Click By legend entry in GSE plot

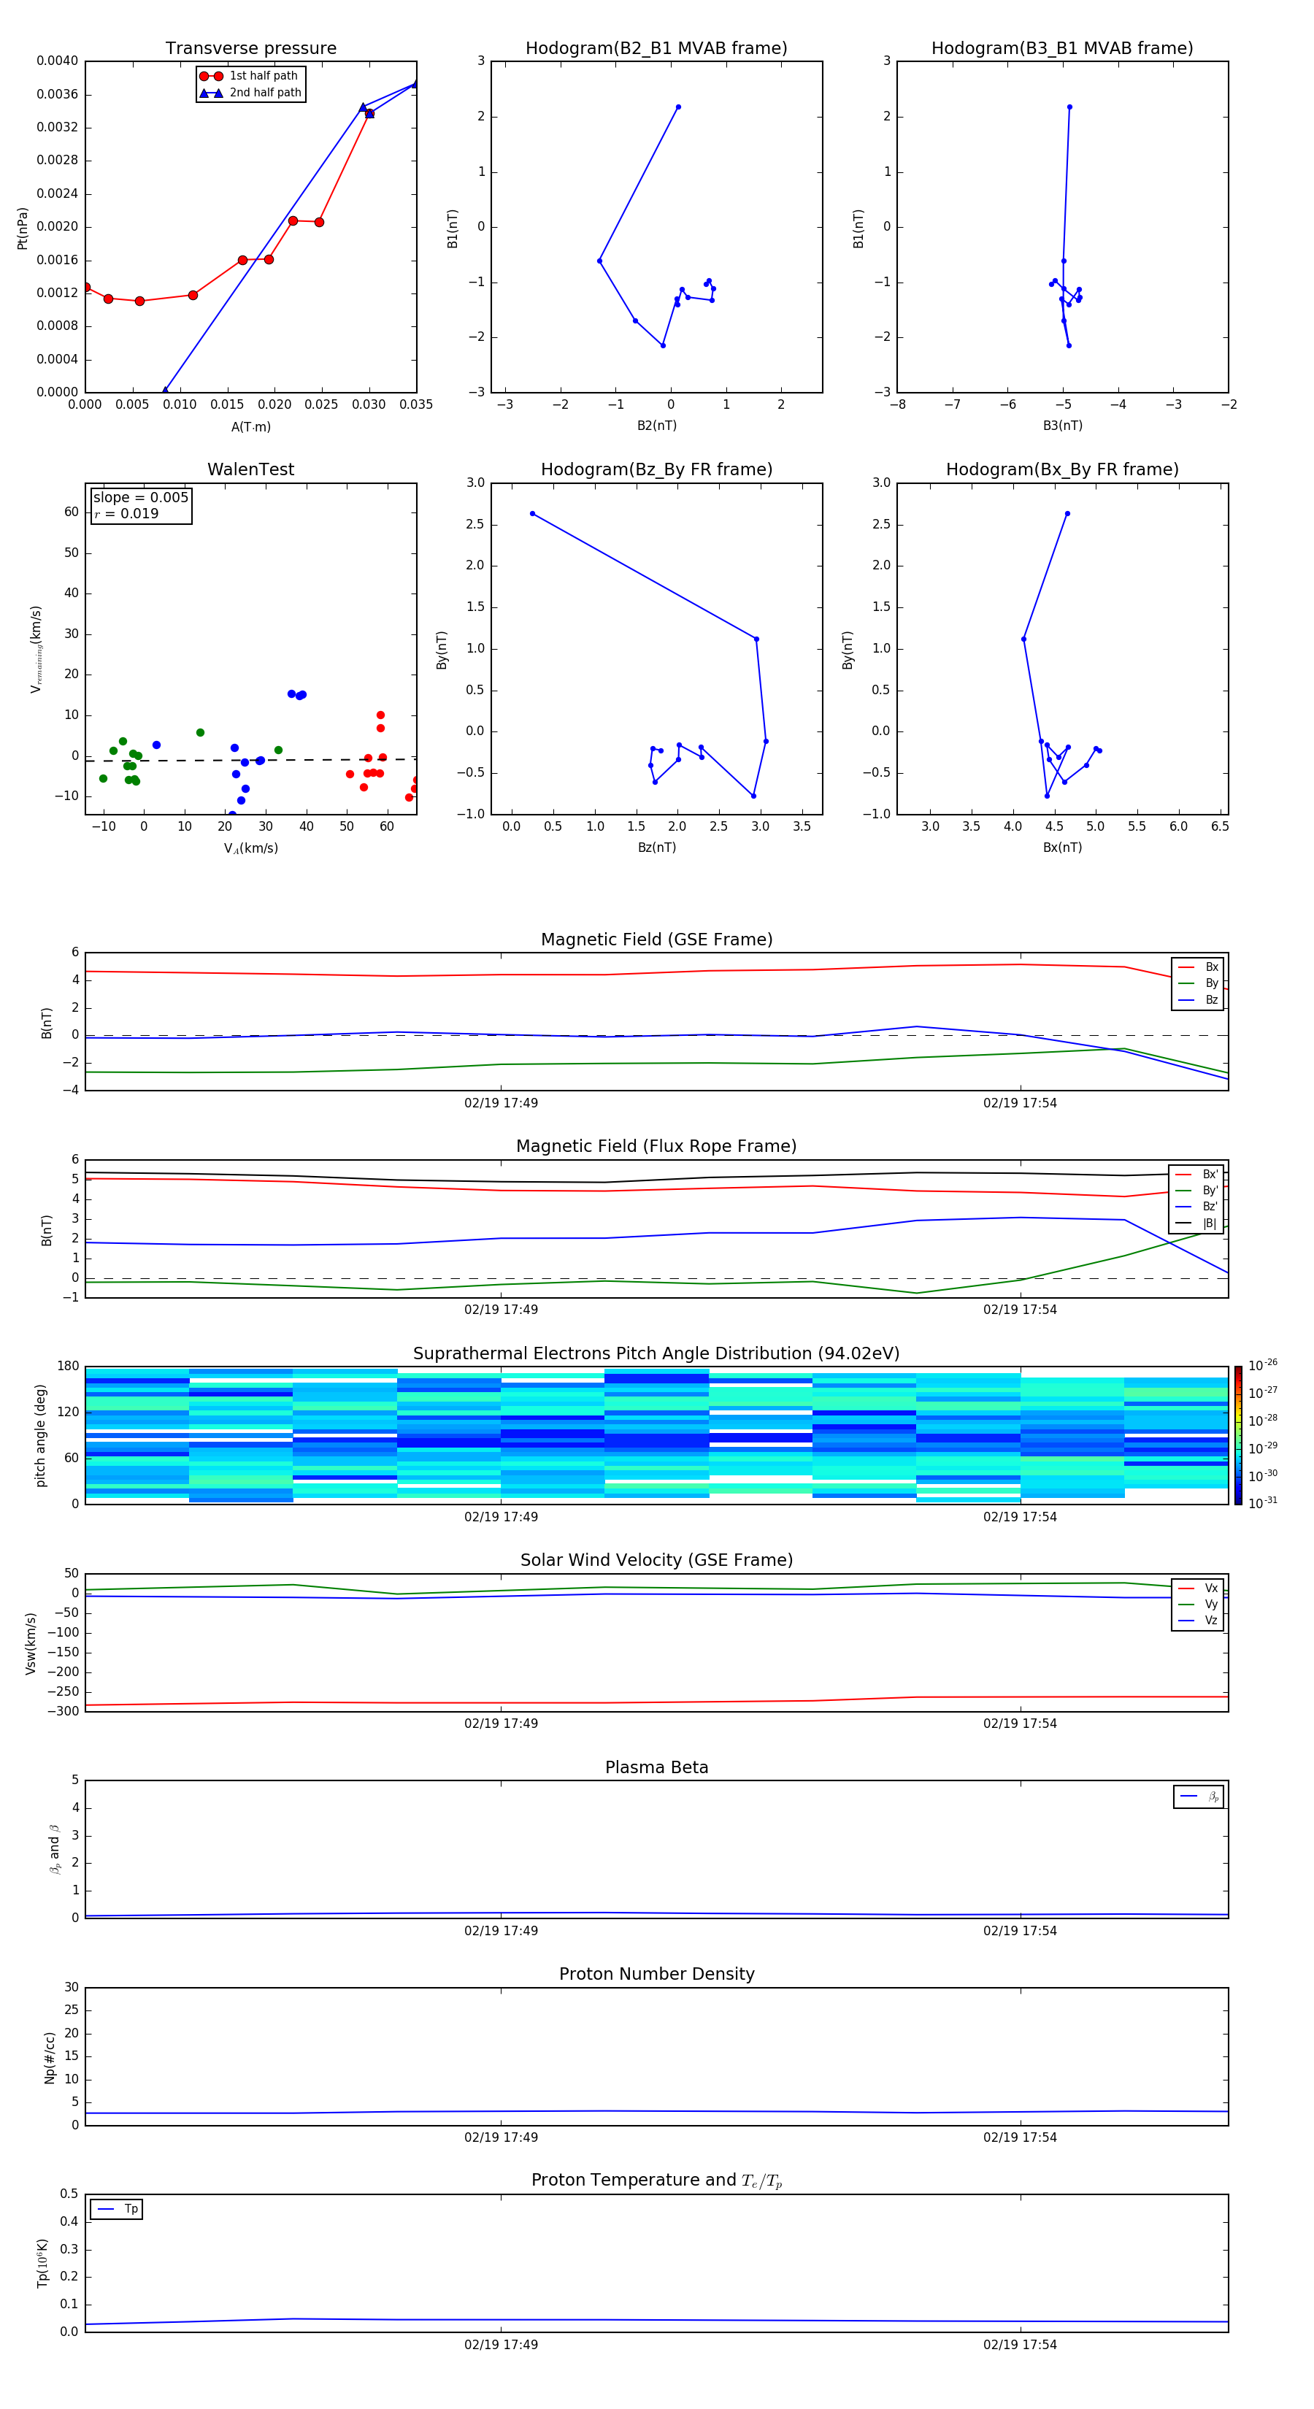[x=1198, y=983]
